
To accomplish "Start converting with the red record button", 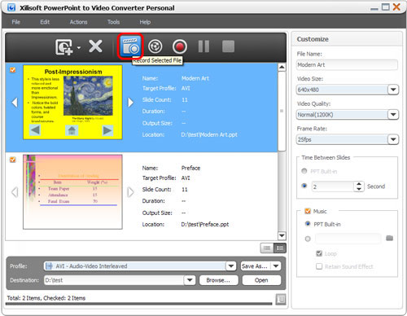I will [180, 46].
